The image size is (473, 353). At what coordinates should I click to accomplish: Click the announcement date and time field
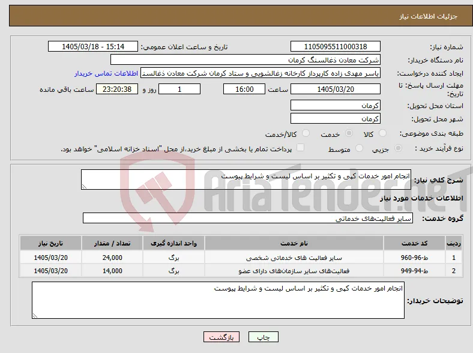93,46
